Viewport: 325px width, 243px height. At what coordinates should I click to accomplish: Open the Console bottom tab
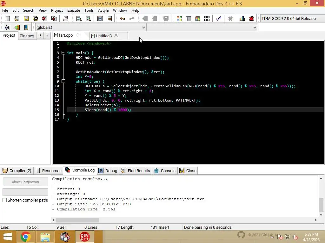165,171
